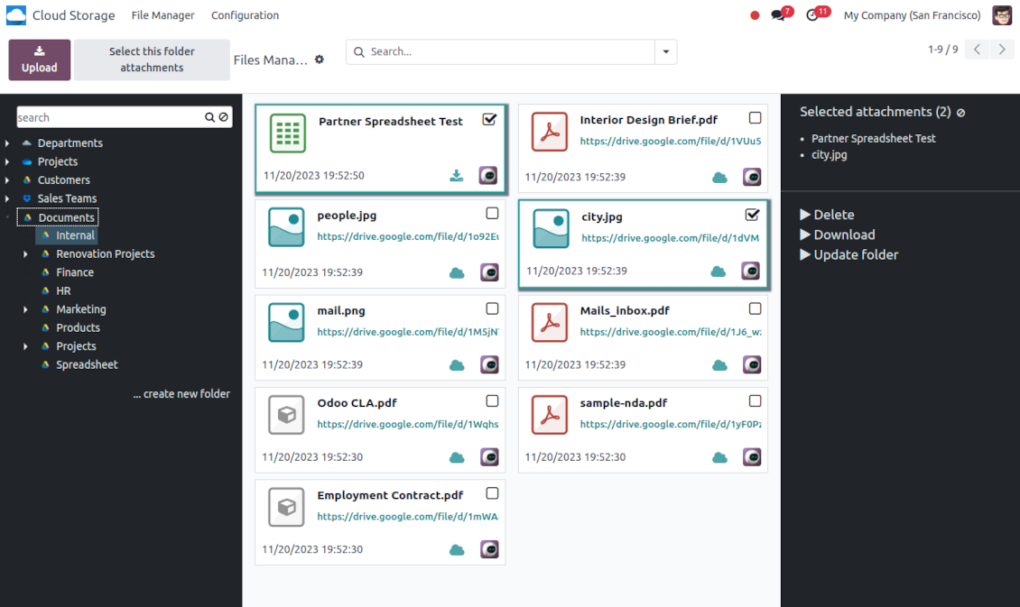Check the Interior Design Brief.pdf checkbox

[755, 117]
